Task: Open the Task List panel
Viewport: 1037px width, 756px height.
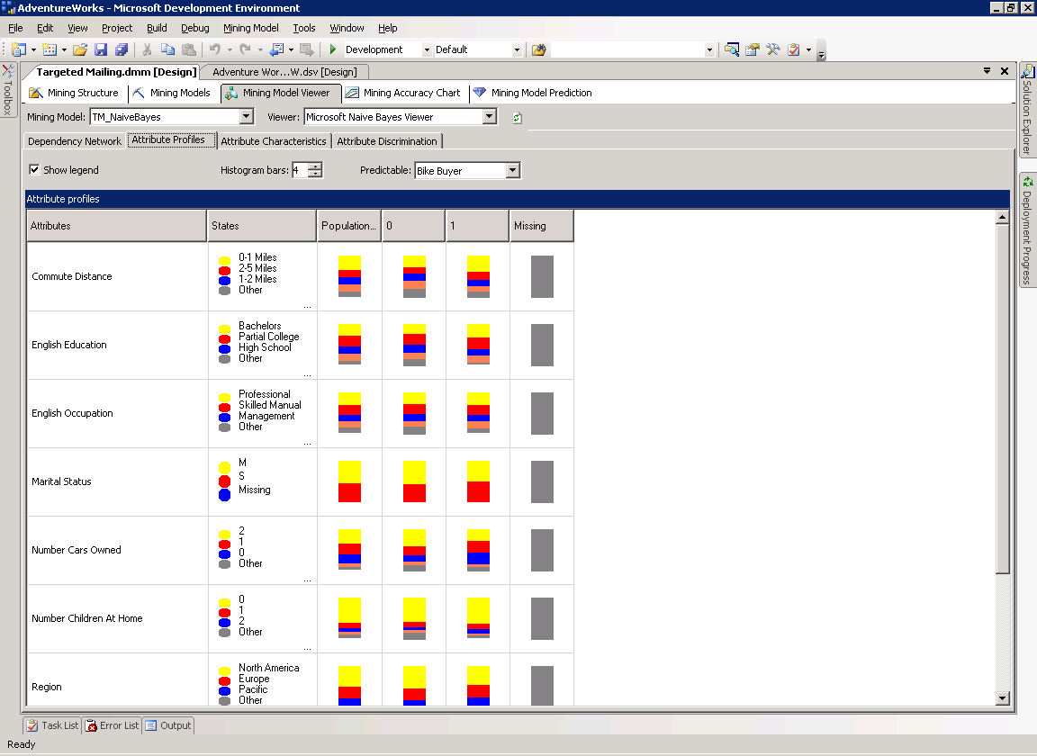Action: tap(52, 725)
